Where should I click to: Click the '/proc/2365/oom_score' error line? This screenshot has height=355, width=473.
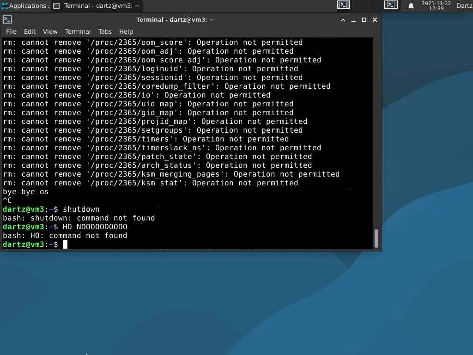click(153, 43)
